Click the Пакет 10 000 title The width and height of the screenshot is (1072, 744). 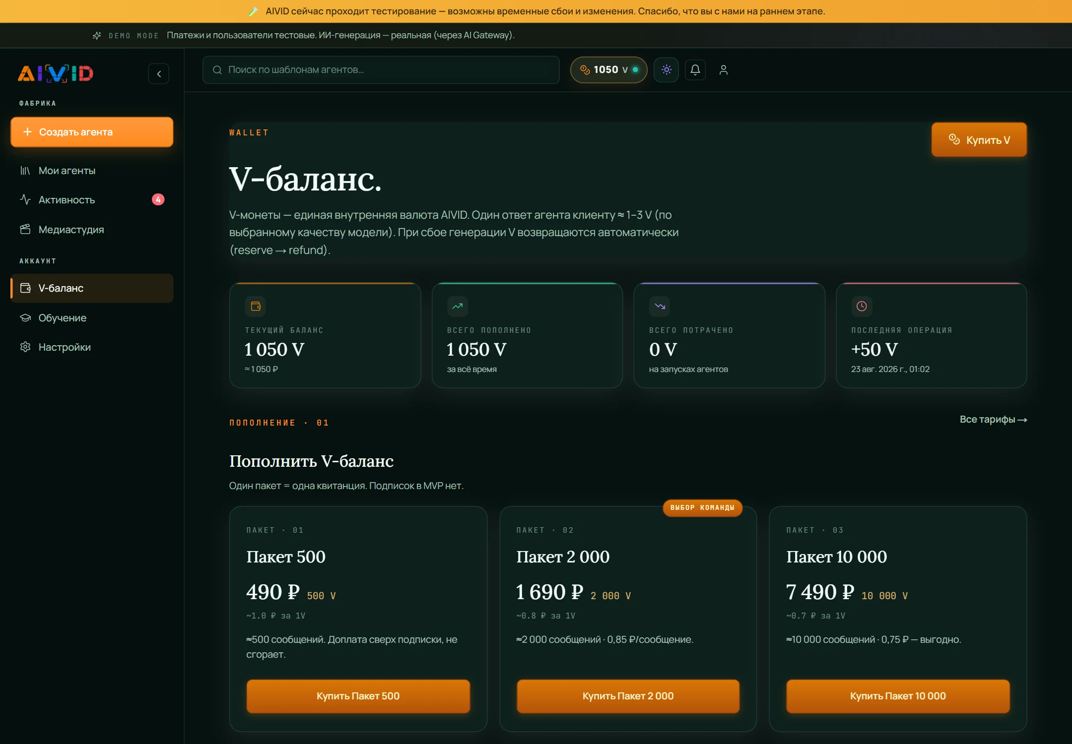point(836,557)
